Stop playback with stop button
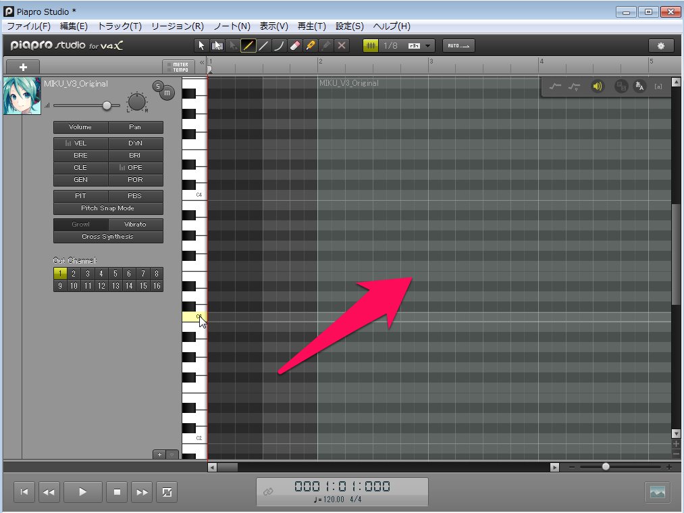The height and width of the screenshot is (513, 684). [x=117, y=492]
